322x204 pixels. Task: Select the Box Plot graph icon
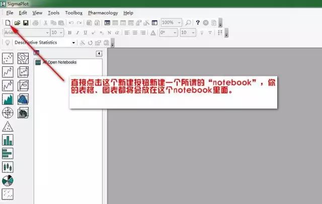point(8,167)
